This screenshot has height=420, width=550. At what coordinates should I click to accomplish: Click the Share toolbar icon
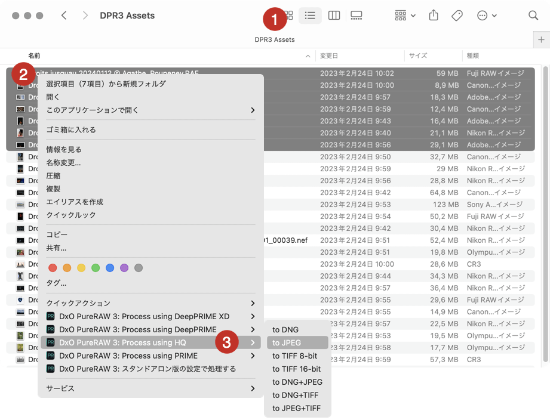point(434,16)
